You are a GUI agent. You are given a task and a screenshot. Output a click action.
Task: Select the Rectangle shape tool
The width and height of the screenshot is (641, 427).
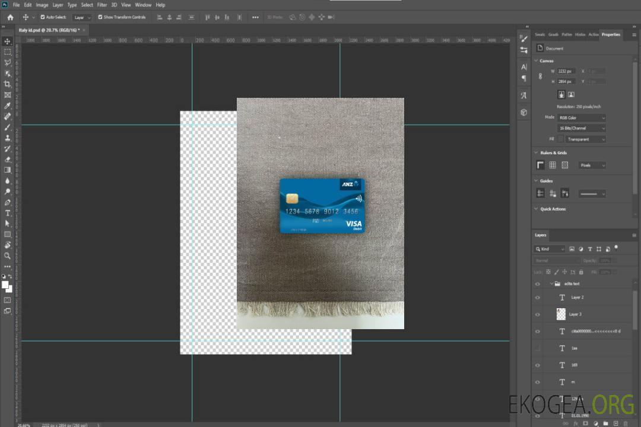click(x=7, y=234)
